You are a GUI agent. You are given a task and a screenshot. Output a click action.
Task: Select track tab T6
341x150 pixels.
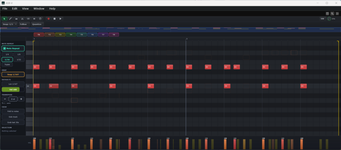click(x=93, y=35)
